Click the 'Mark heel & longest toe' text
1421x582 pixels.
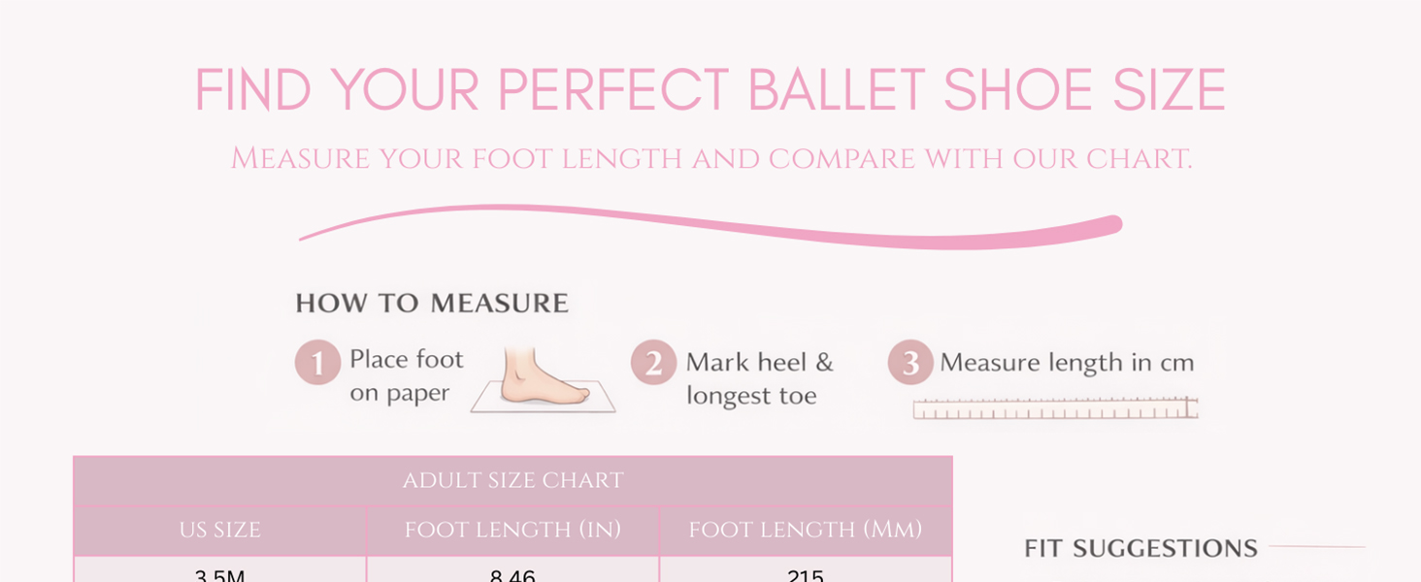[760, 378]
